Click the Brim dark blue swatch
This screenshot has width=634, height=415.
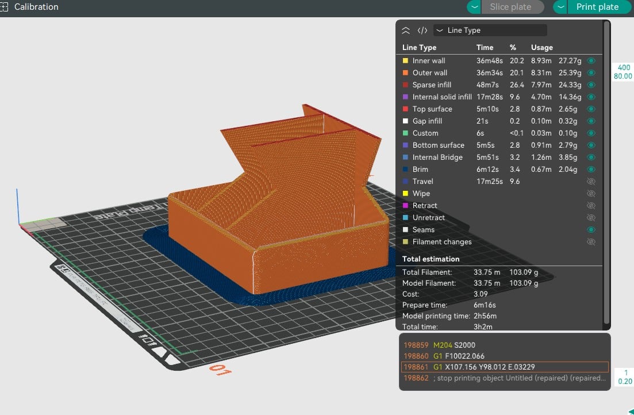click(405, 170)
